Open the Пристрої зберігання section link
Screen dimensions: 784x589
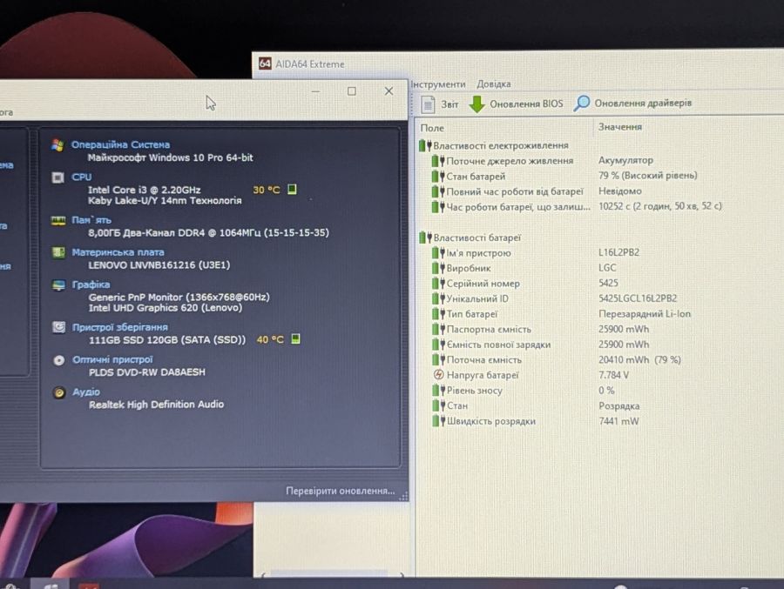click(120, 327)
